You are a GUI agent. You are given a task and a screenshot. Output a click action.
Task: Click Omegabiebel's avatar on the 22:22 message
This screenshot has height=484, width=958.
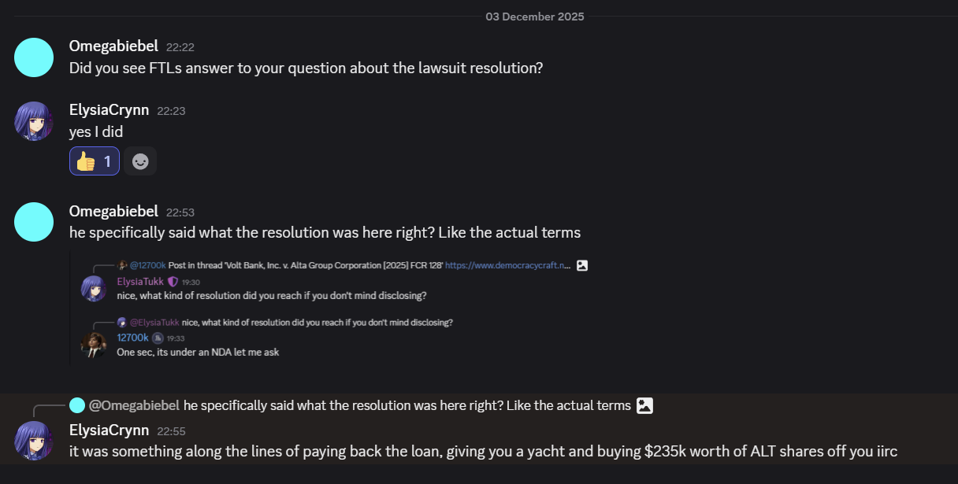pos(34,57)
